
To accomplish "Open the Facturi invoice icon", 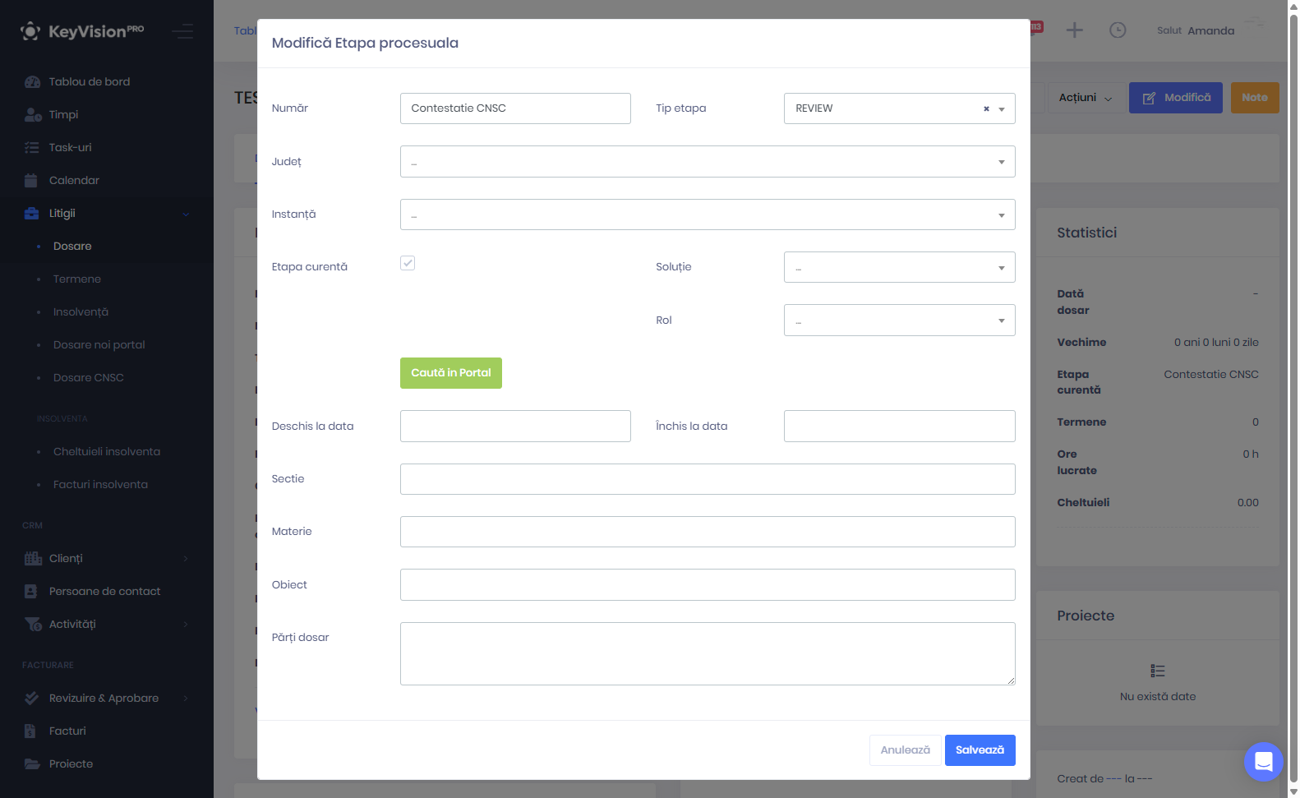I will coord(30,731).
